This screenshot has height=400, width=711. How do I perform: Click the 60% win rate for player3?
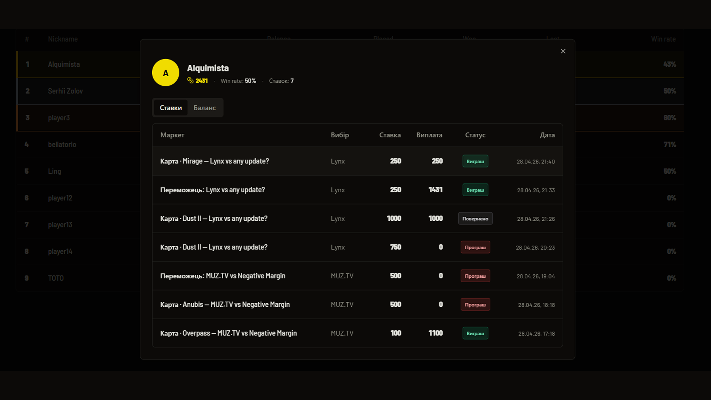(x=670, y=118)
